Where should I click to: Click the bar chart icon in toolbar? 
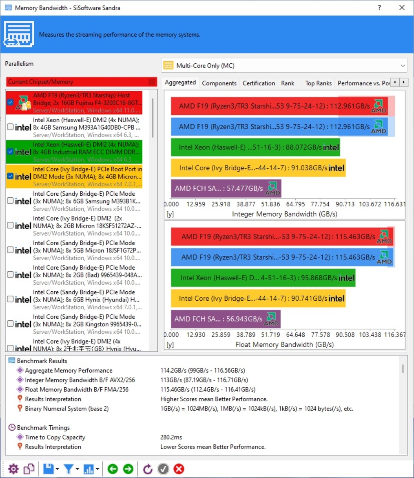89,469
